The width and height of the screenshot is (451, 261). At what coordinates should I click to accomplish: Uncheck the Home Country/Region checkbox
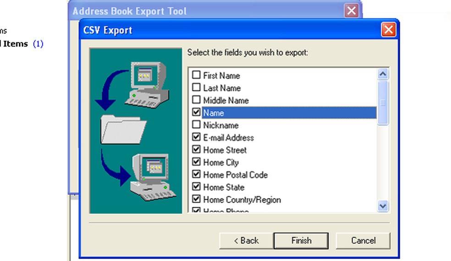pos(196,199)
